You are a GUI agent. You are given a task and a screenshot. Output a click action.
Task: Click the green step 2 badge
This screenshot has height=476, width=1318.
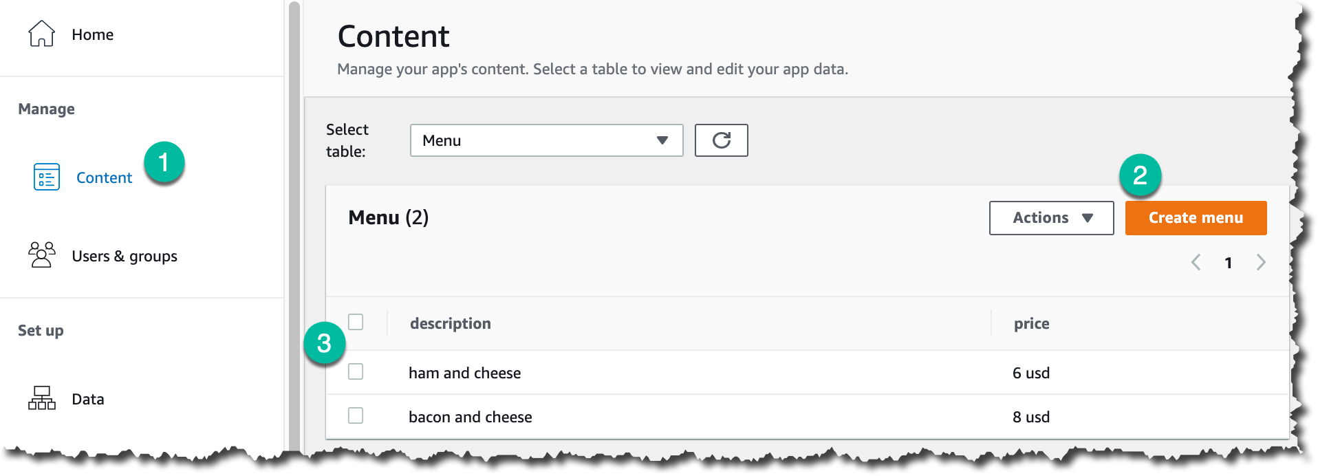1140,175
